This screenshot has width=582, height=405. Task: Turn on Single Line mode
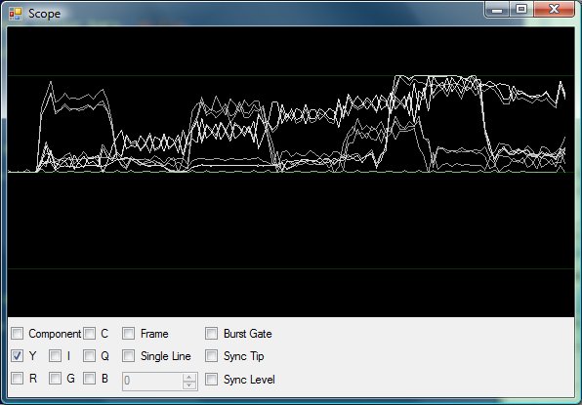129,356
